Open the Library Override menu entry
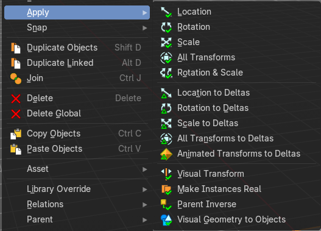This screenshot has width=321, height=231. pyautogui.click(x=77, y=189)
